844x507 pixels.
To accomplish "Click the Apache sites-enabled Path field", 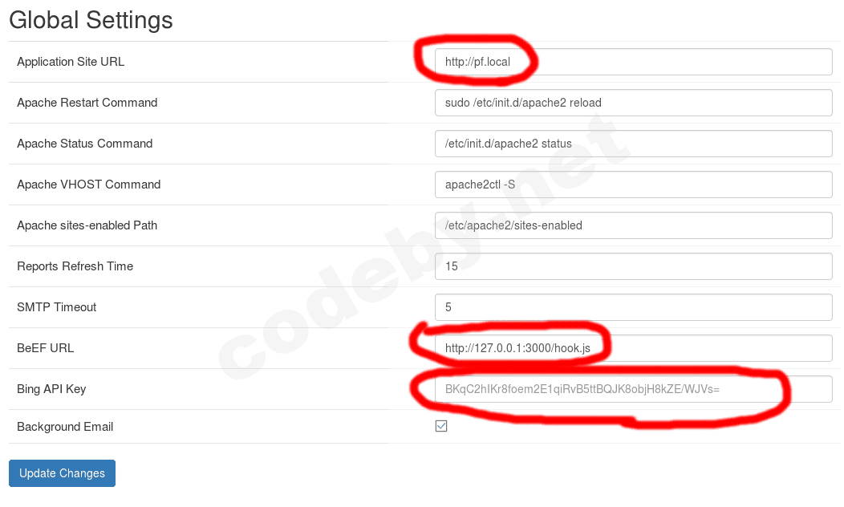I will point(632,225).
